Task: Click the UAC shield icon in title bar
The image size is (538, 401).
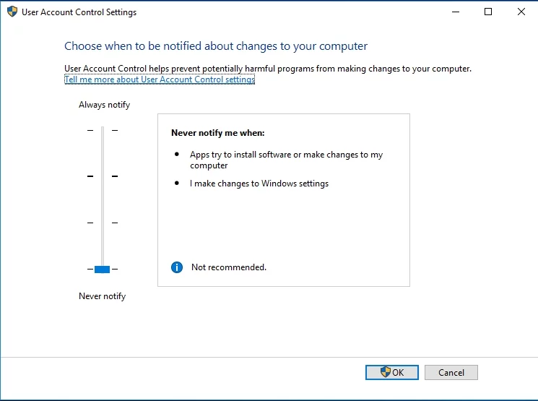Action: tap(12, 12)
